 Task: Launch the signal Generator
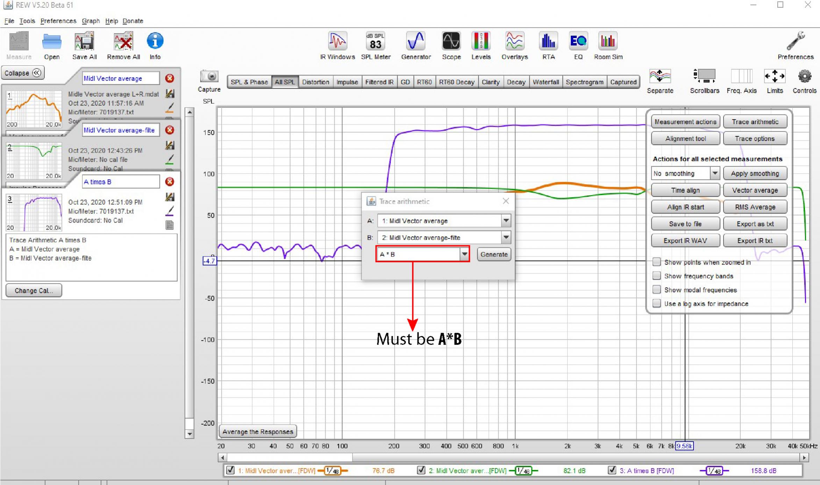pyautogui.click(x=416, y=45)
